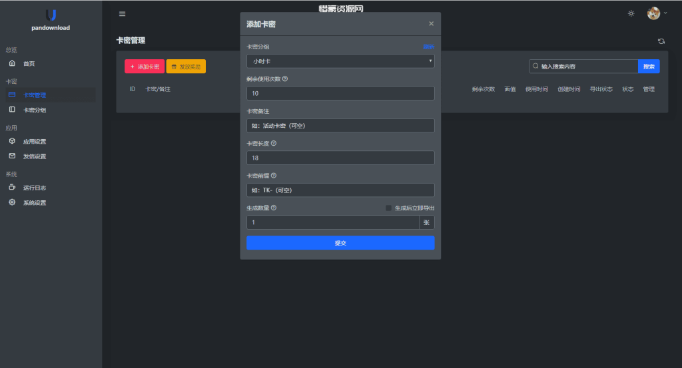682x368 pixels.
Task: Toggle the light/dark theme sun icon
Action: tap(631, 13)
